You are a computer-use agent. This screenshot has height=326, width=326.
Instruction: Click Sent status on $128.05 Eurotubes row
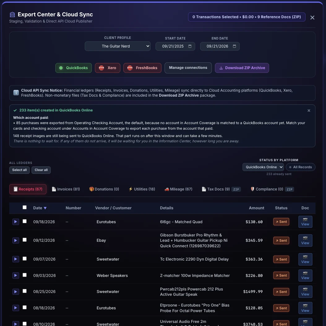pyautogui.click(x=281, y=308)
